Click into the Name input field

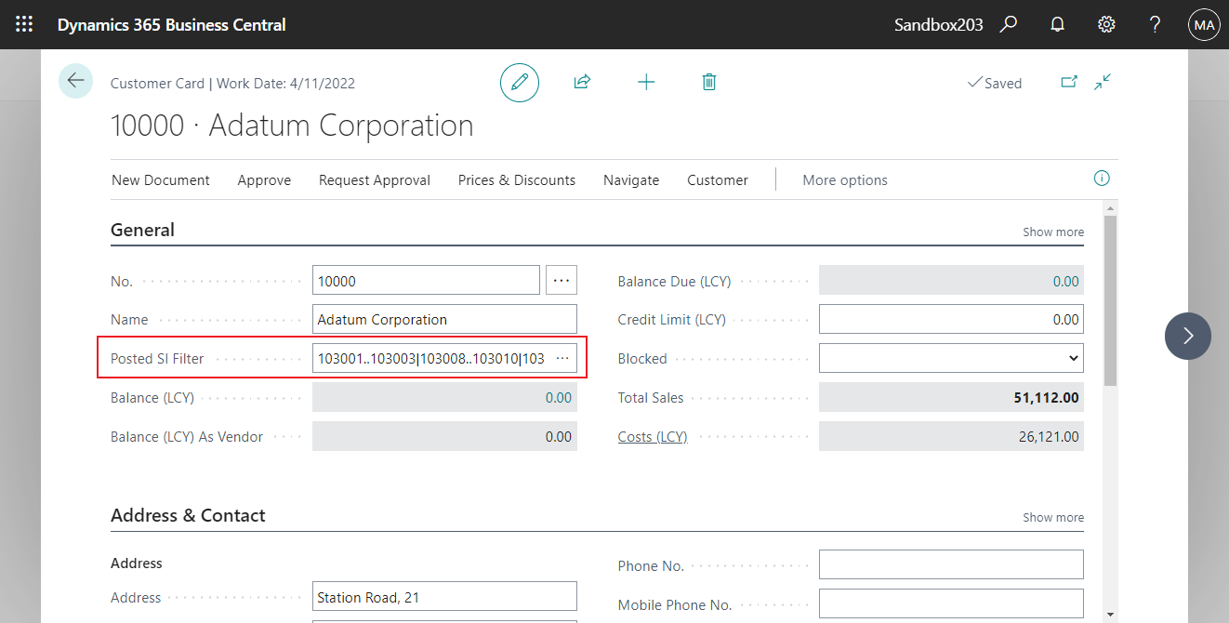(x=444, y=319)
